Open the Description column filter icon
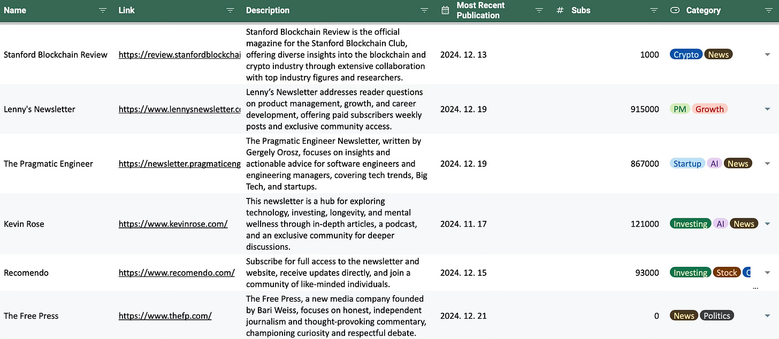The width and height of the screenshot is (779, 339). 424,10
